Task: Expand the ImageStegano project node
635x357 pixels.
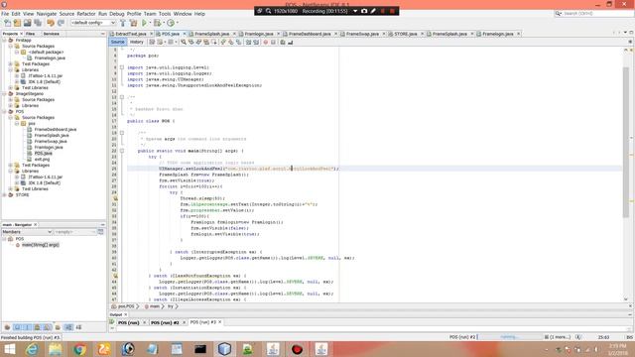Action: (4, 93)
